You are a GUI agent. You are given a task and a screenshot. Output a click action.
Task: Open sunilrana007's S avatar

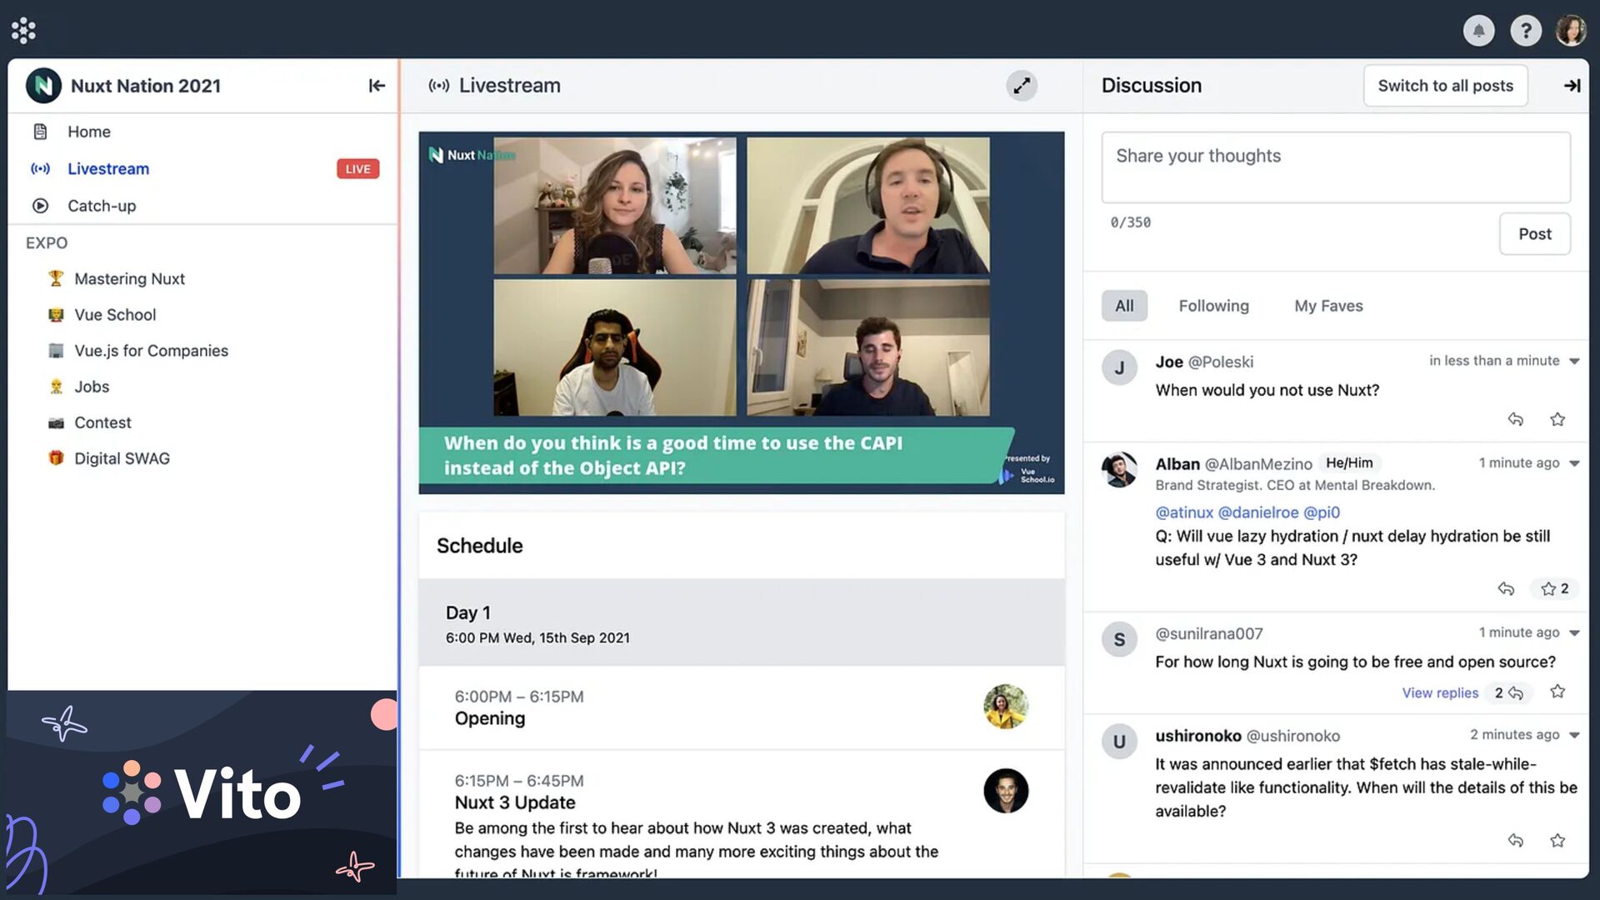coord(1119,640)
